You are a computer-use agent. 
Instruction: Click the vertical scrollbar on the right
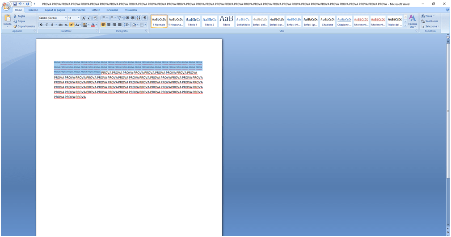(x=448, y=134)
